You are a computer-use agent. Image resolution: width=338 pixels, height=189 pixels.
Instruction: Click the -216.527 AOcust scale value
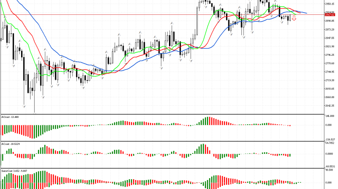(x=330, y=139)
